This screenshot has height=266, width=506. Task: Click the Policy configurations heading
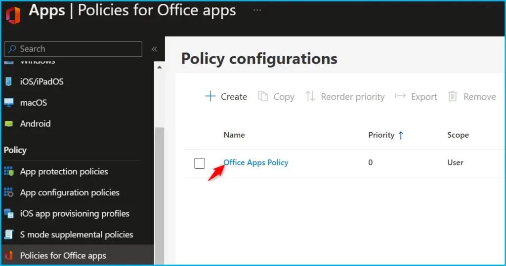(x=259, y=59)
